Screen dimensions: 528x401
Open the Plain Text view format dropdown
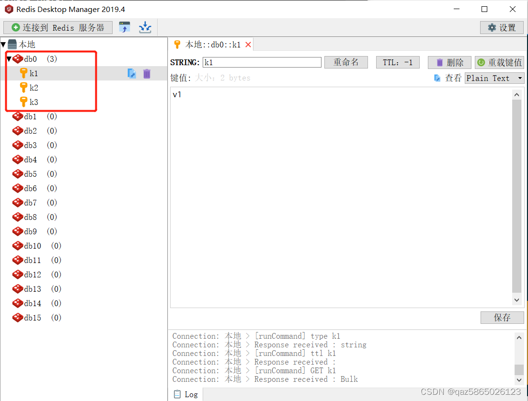point(494,78)
